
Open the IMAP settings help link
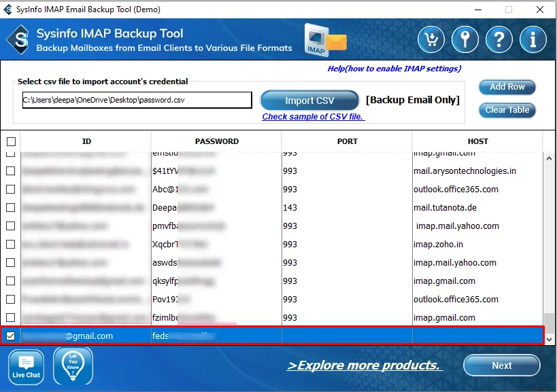394,69
